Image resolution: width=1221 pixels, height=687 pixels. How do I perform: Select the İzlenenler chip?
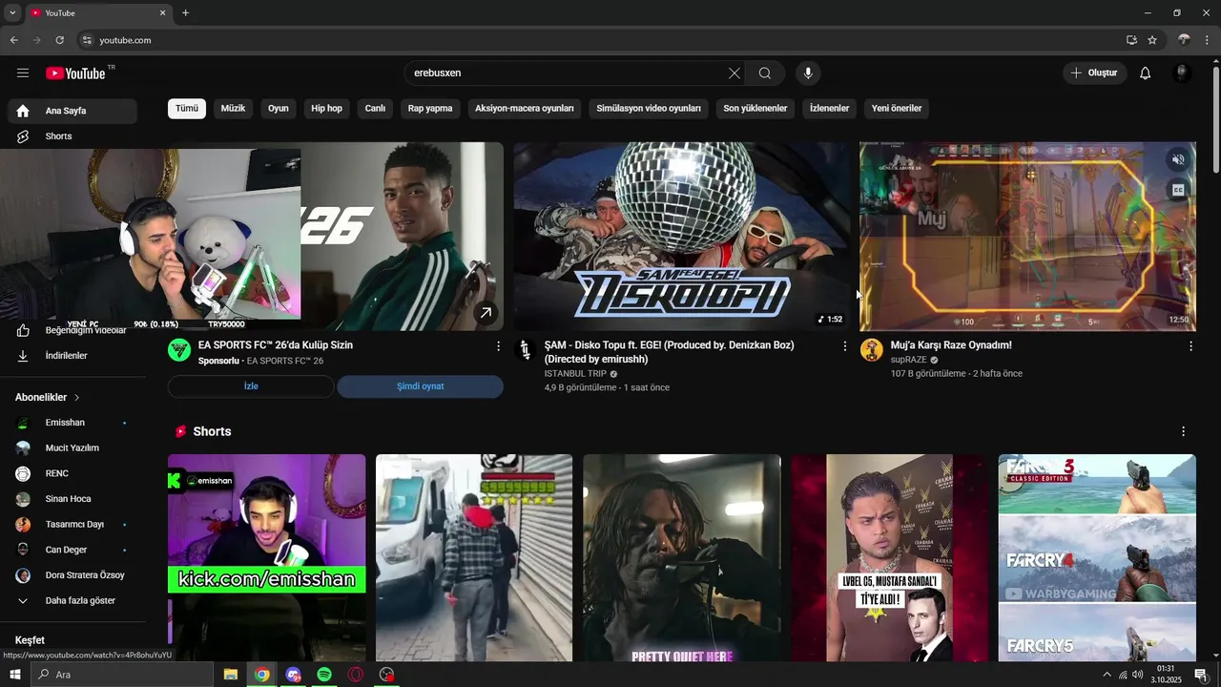[829, 109]
